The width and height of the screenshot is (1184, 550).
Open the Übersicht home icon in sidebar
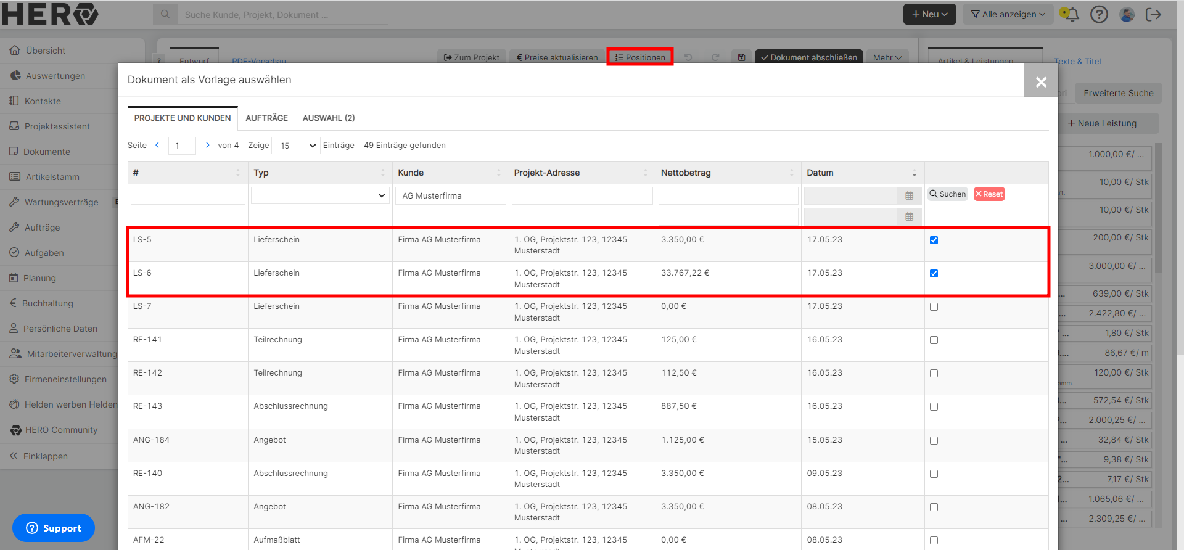click(x=15, y=51)
